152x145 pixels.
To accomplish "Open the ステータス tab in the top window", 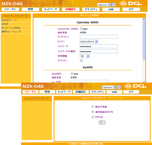I will 10,9.
